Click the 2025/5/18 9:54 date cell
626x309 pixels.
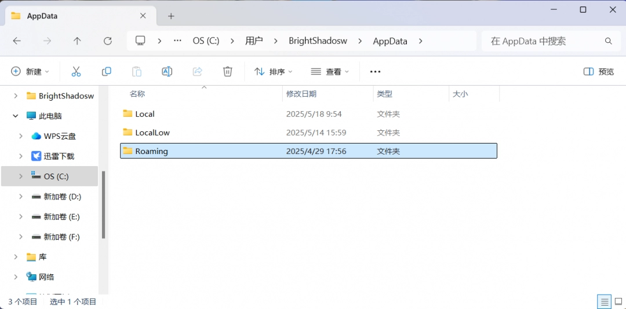coord(314,114)
